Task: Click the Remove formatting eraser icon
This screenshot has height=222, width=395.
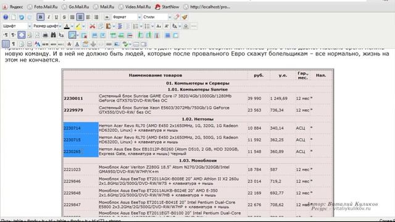Action: tap(177, 17)
